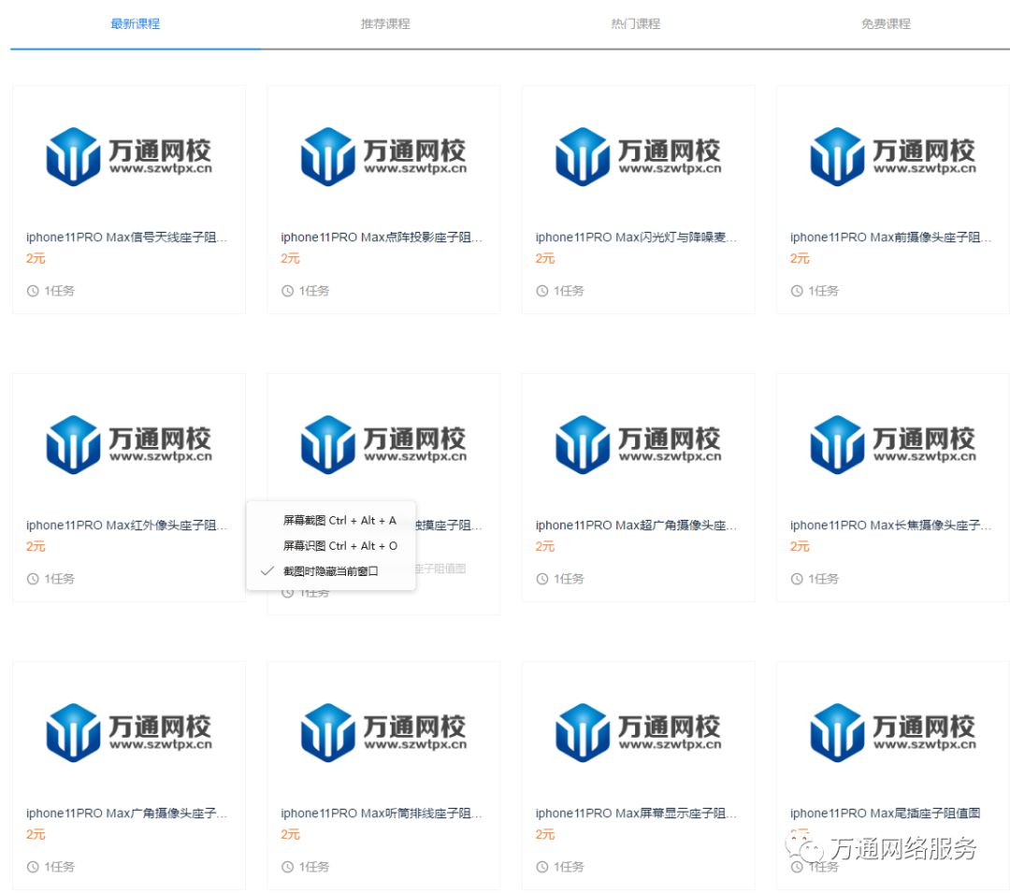Viewport: 1010px width, 893px height.
Task: Open link iphone11PRO Max超广角摄像头座…
Action: (637, 525)
